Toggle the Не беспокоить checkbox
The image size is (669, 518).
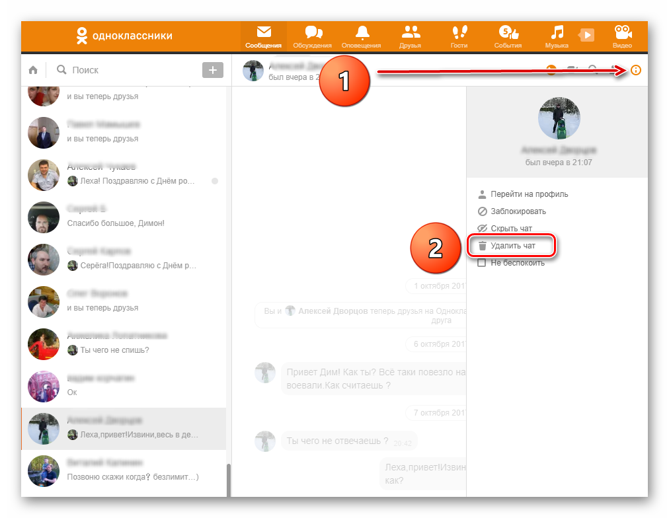point(482,263)
